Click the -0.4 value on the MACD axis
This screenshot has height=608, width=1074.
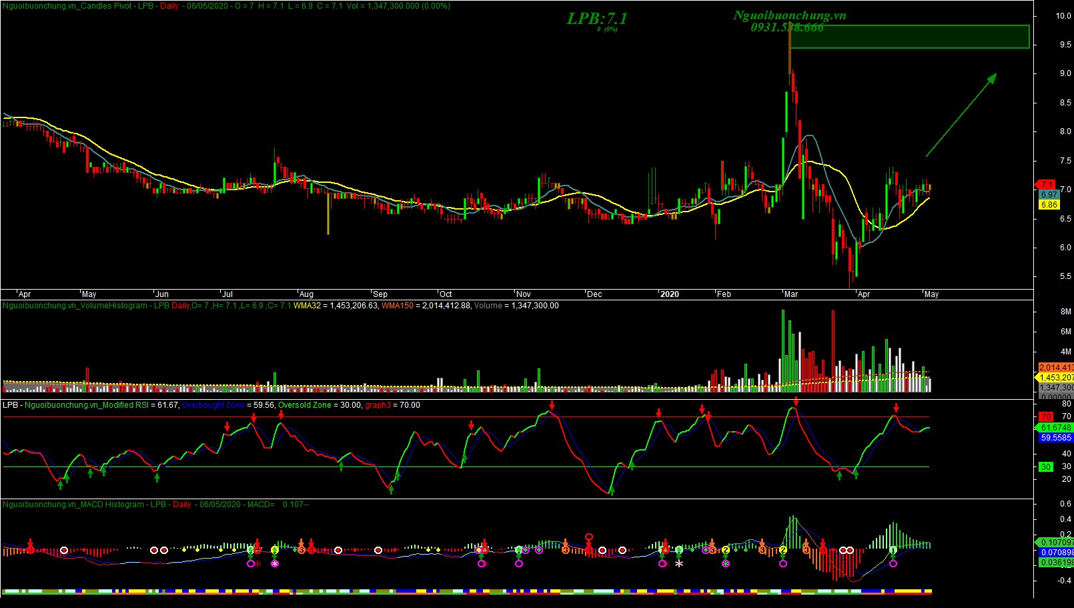[x=1065, y=581]
